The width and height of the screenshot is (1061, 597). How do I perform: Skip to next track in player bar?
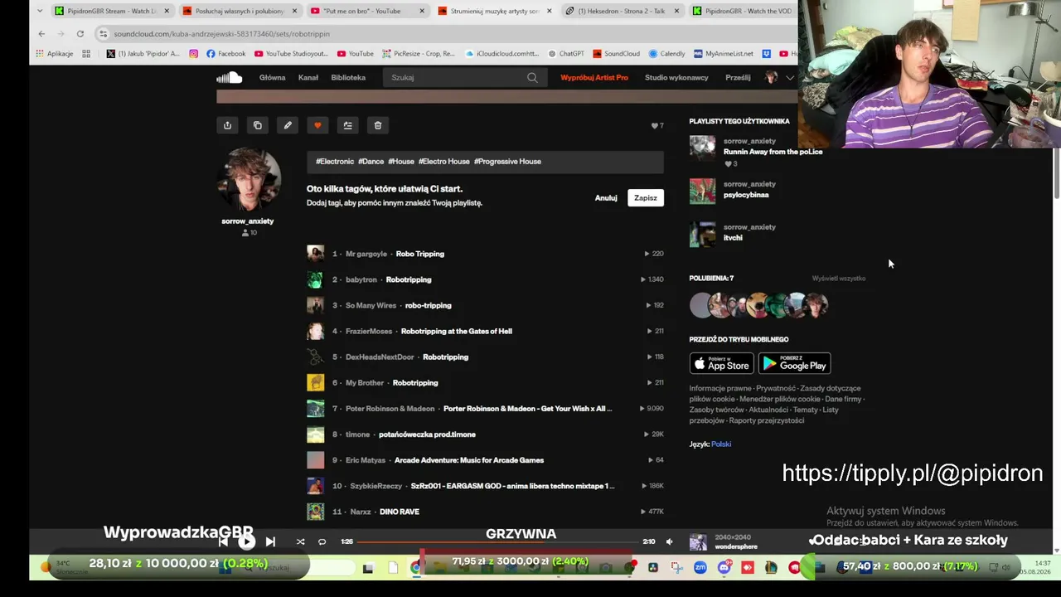270,541
